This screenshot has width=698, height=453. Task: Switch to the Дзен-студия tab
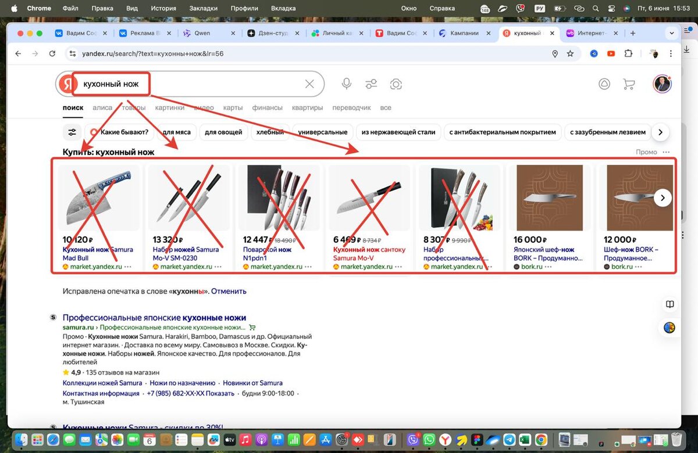[x=273, y=34]
